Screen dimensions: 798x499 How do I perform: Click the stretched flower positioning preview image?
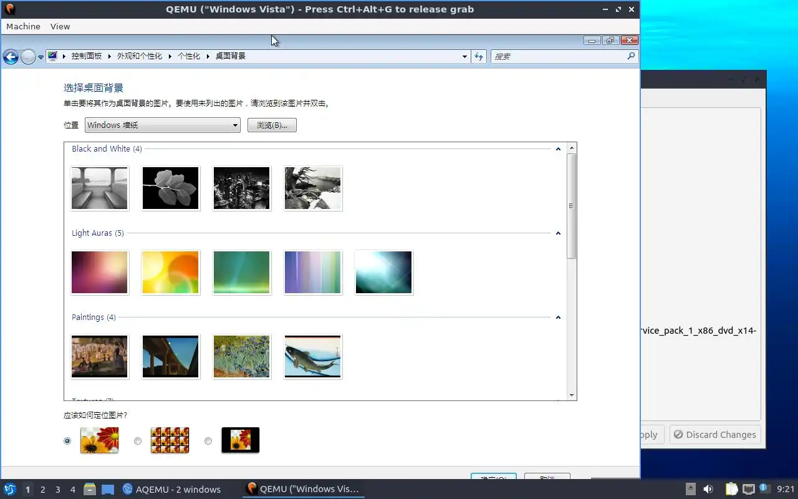[100, 440]
